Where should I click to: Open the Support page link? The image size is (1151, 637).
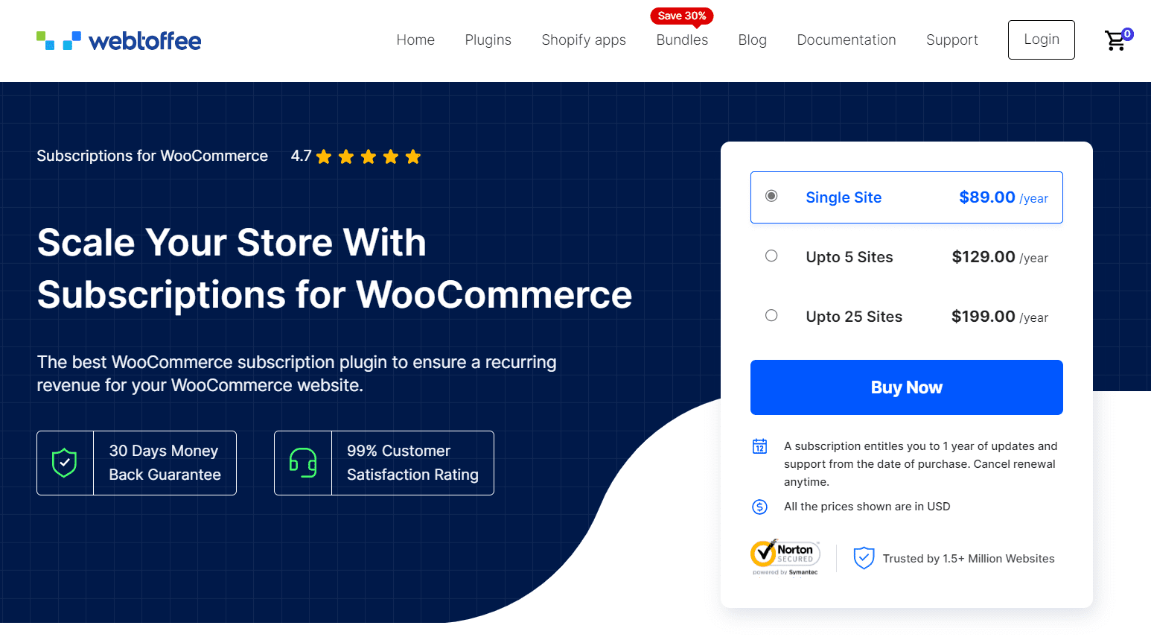point(952,40)
